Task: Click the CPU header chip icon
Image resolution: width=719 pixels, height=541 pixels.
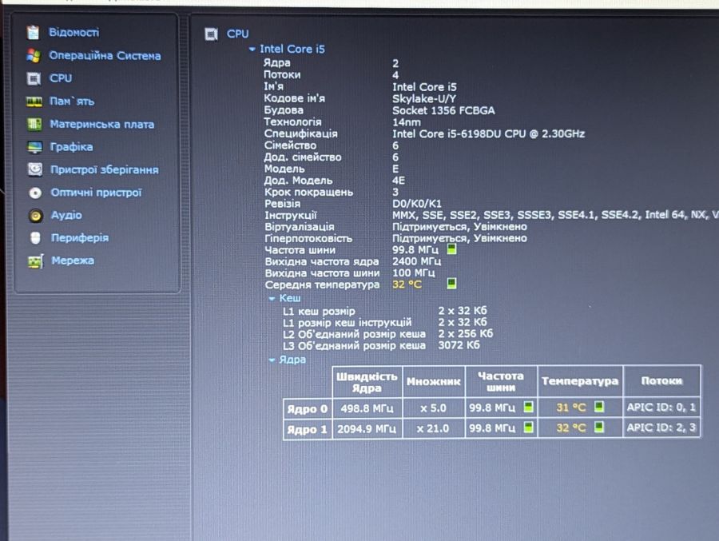Action: [212, 34]
